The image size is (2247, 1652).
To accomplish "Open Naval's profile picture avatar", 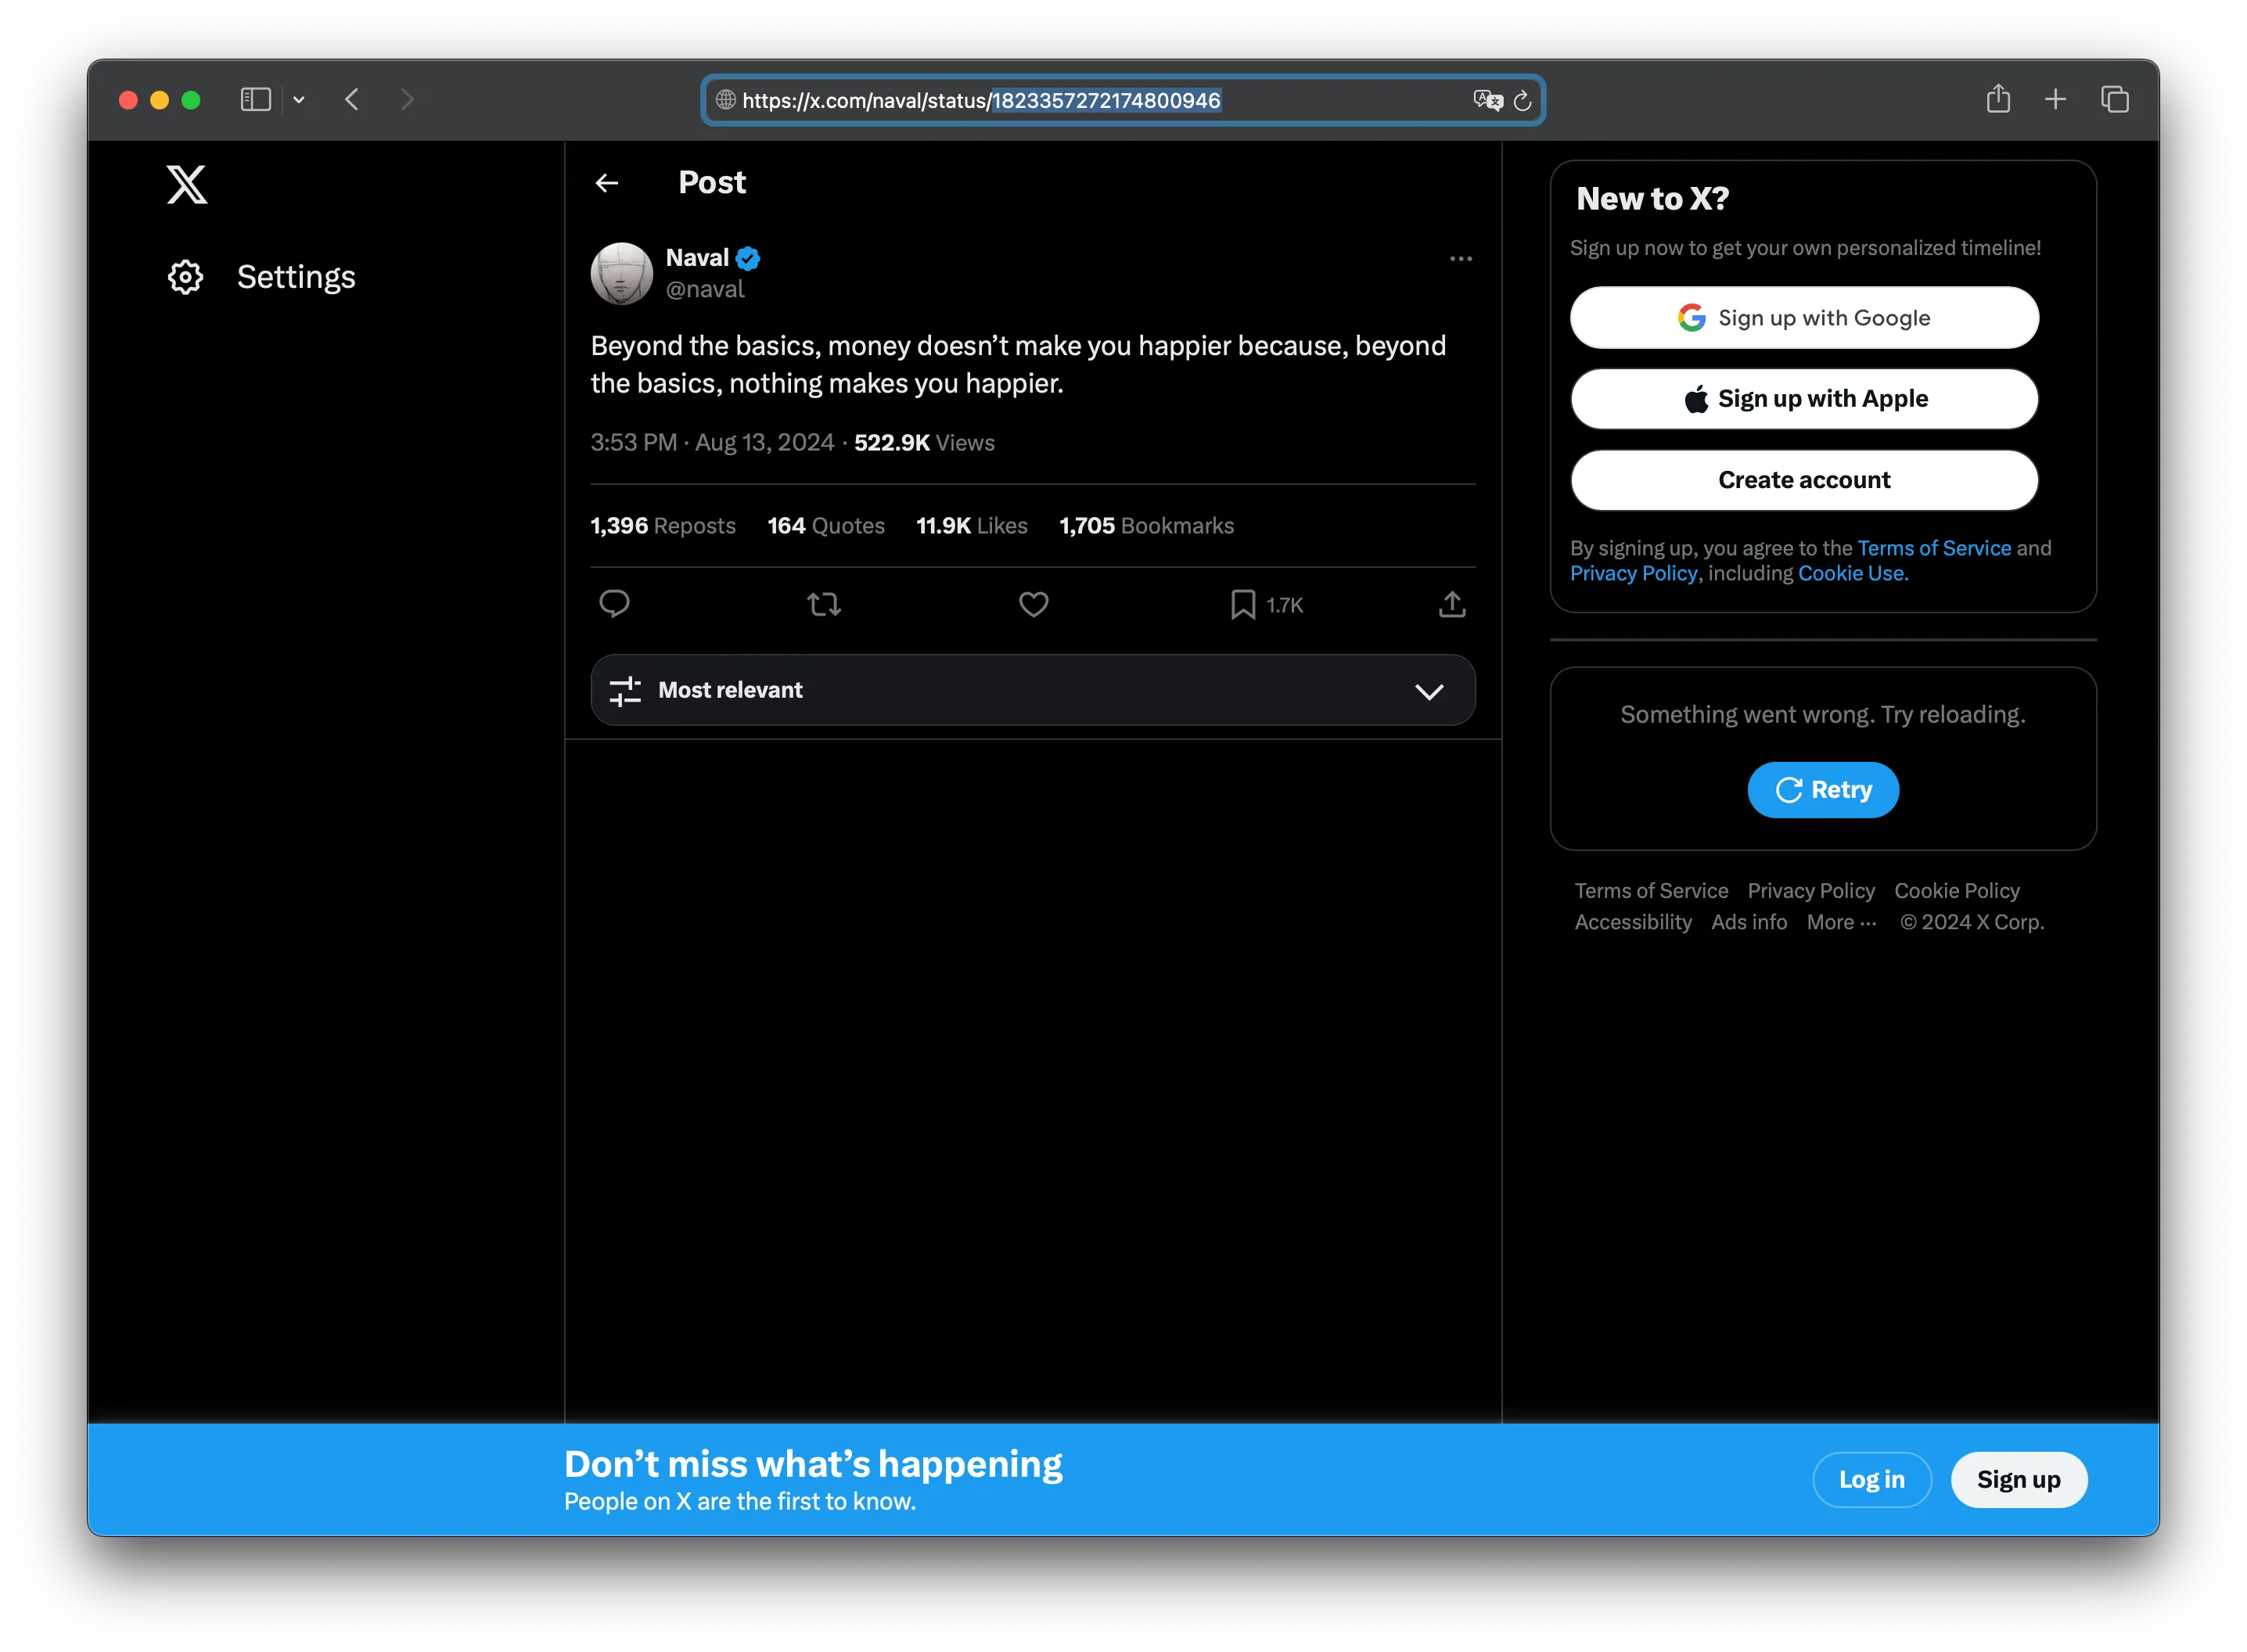I will point(621,273).
